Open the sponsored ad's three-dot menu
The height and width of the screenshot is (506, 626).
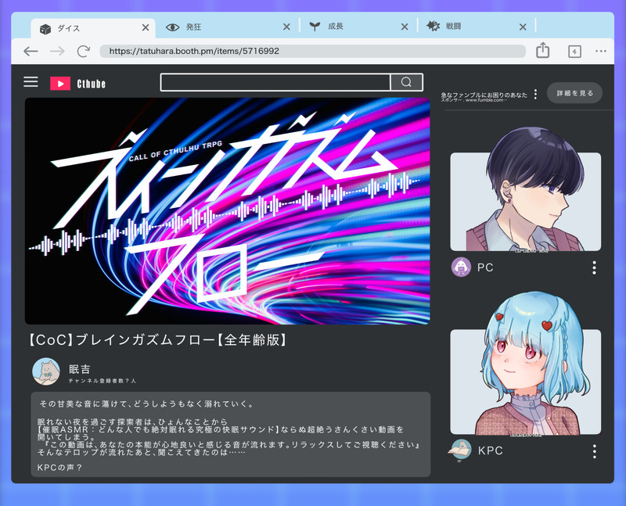pyautogui.click(x=535, y=94)
